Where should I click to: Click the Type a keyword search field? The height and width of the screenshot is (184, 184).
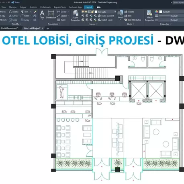178,2
